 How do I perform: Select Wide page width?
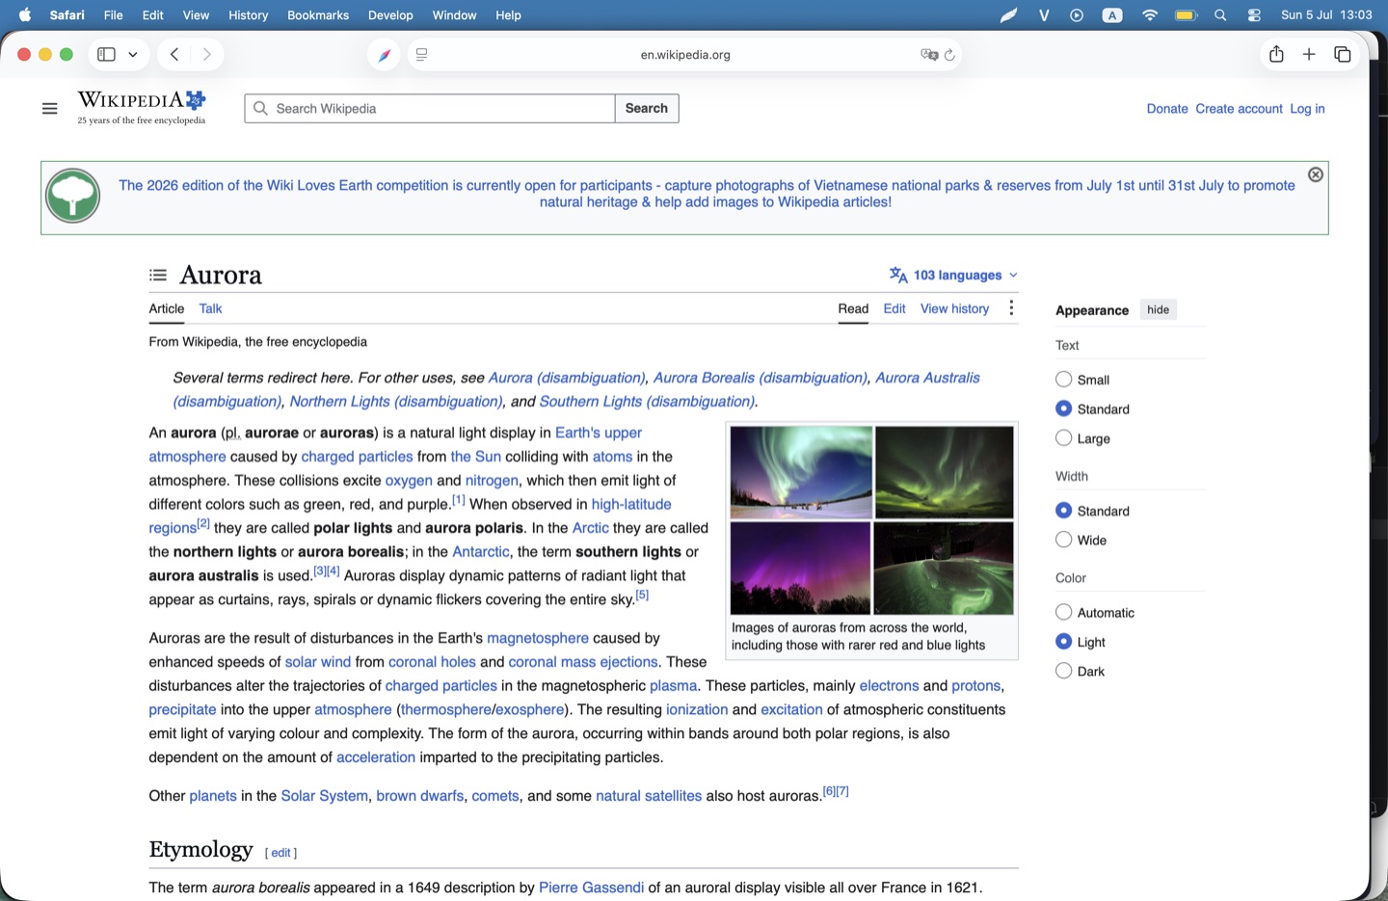tap(1063, 540)
